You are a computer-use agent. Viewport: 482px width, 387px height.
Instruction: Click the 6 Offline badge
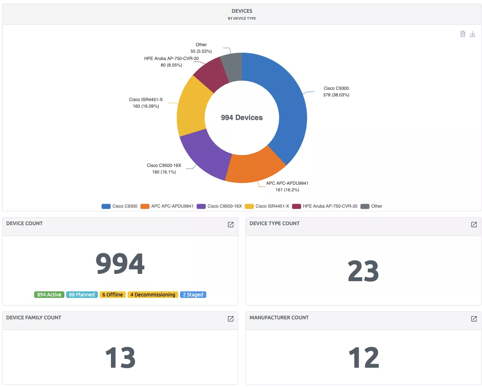[112, 295]
